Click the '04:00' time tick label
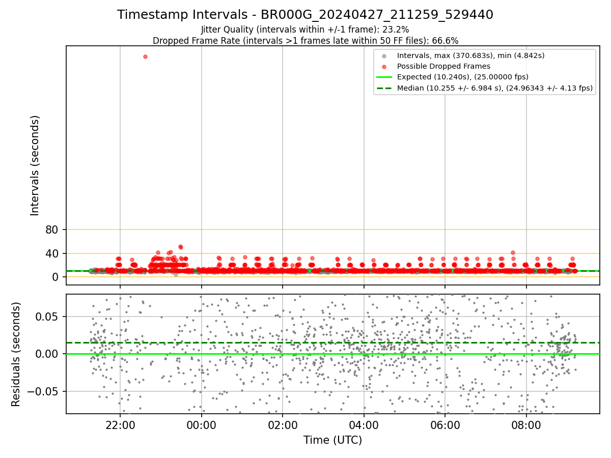The image size is (611, 458). coord(364,424)
